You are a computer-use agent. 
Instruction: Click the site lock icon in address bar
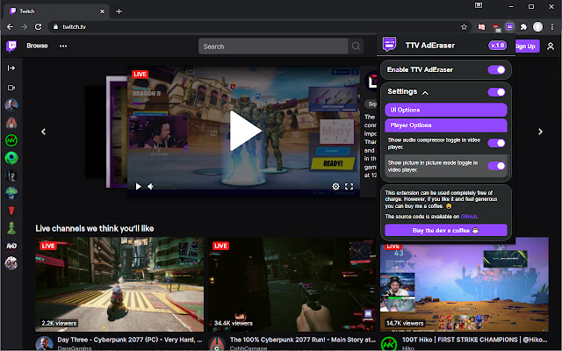55,27
